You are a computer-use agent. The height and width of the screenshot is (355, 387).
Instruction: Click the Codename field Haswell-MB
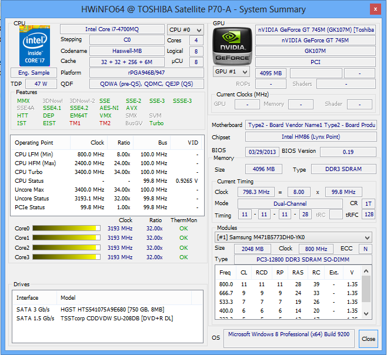point(127,51)
